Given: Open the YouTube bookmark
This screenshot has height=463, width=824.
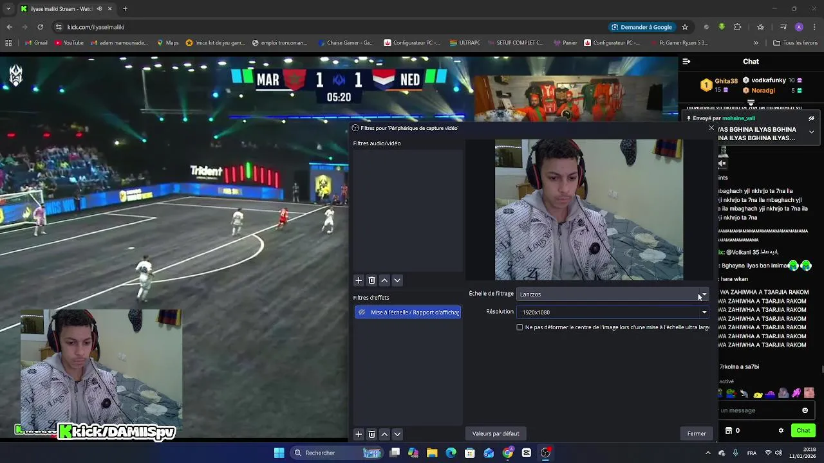Looking at the screenshot, I should coord(69,43).
